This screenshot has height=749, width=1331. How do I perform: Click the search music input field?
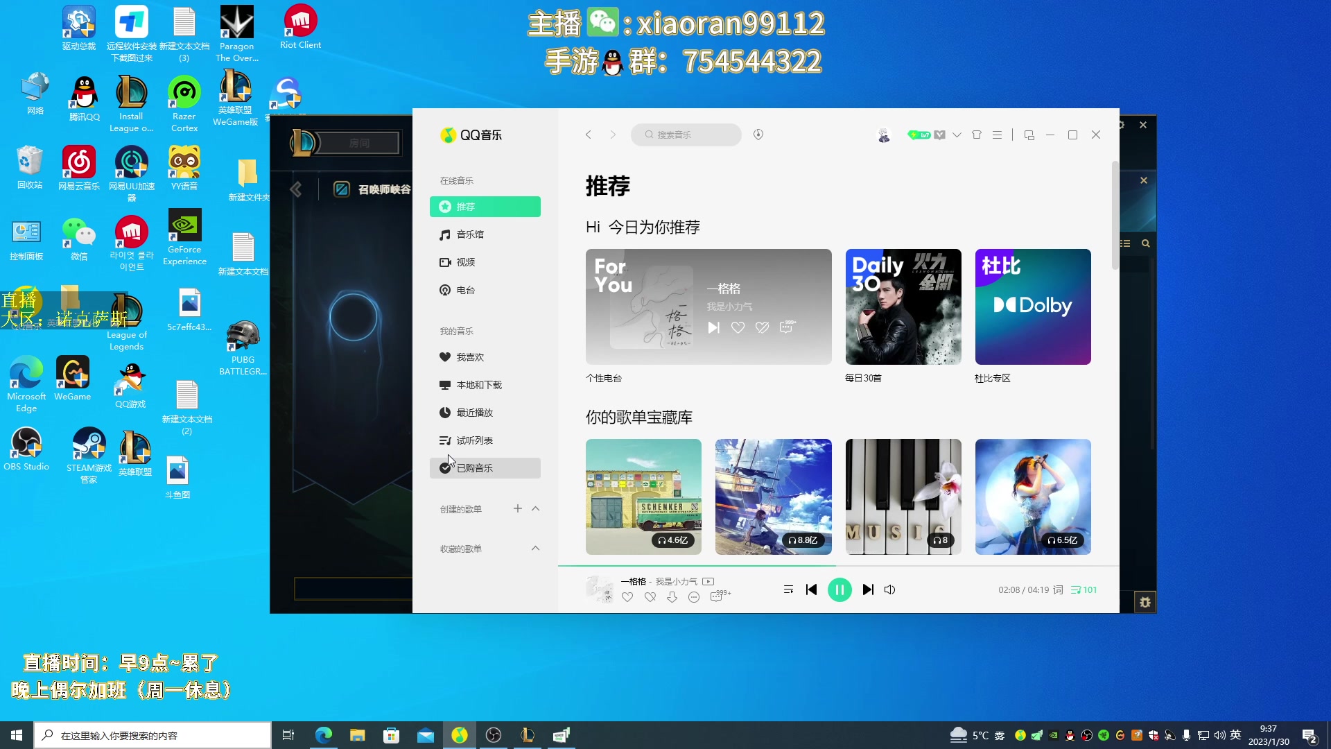(x=686, y=135)
